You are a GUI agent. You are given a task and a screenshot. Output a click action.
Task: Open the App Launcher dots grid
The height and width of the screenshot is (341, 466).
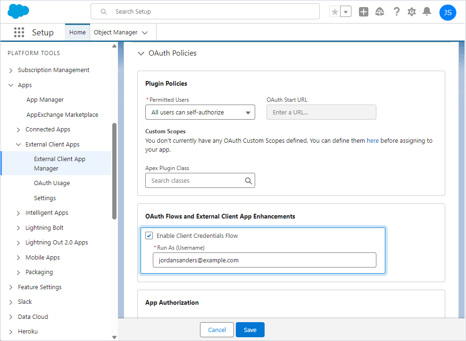point(19,32)
